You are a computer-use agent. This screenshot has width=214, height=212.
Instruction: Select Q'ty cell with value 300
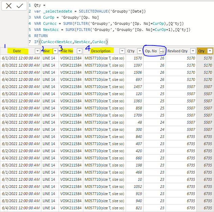pyautogui.click(x=134, y=129)
